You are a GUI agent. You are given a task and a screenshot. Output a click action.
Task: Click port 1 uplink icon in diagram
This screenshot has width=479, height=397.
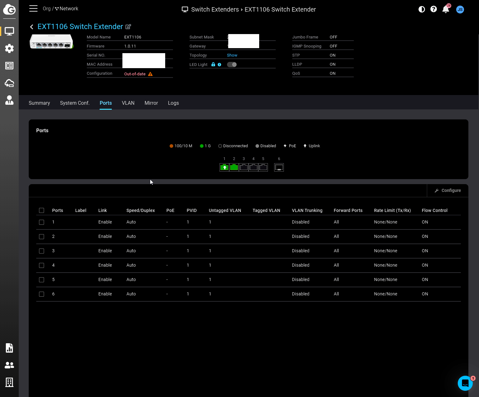[224, 168]
